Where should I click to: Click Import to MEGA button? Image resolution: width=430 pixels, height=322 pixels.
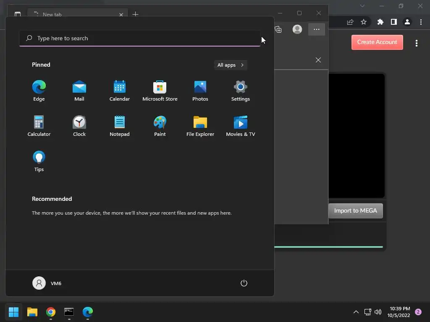pos(355,210)
